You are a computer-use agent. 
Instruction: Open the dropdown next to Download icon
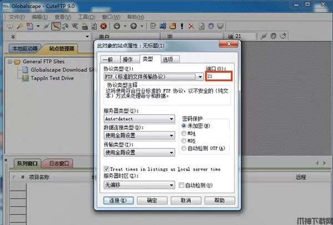tap(125, 26)
